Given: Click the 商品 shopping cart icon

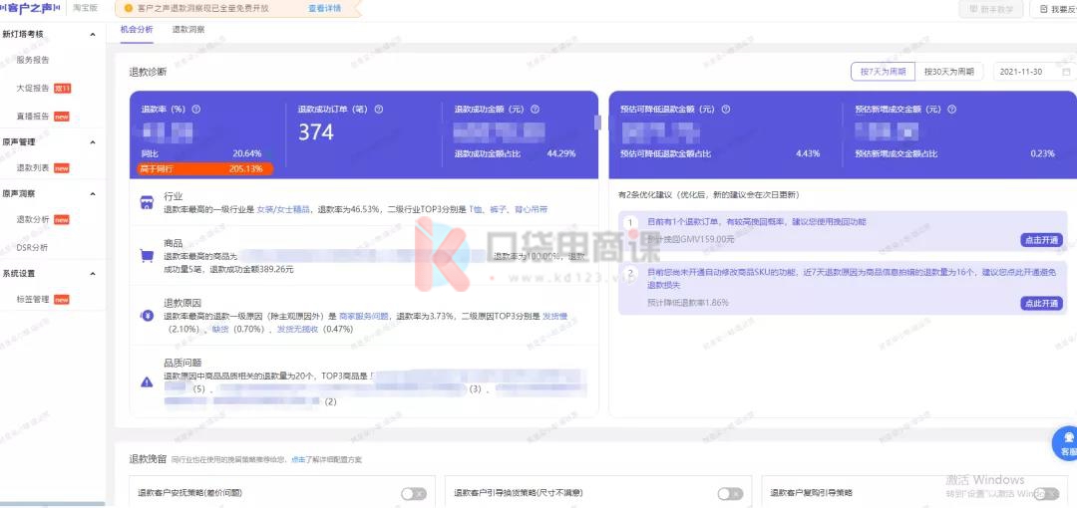Looking at the screenshot, I should (147, 255).
